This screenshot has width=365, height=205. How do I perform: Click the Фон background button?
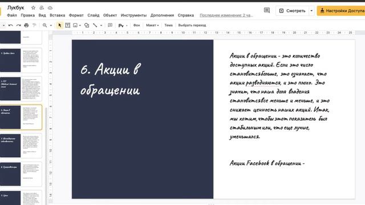click(x=136, y=25)
